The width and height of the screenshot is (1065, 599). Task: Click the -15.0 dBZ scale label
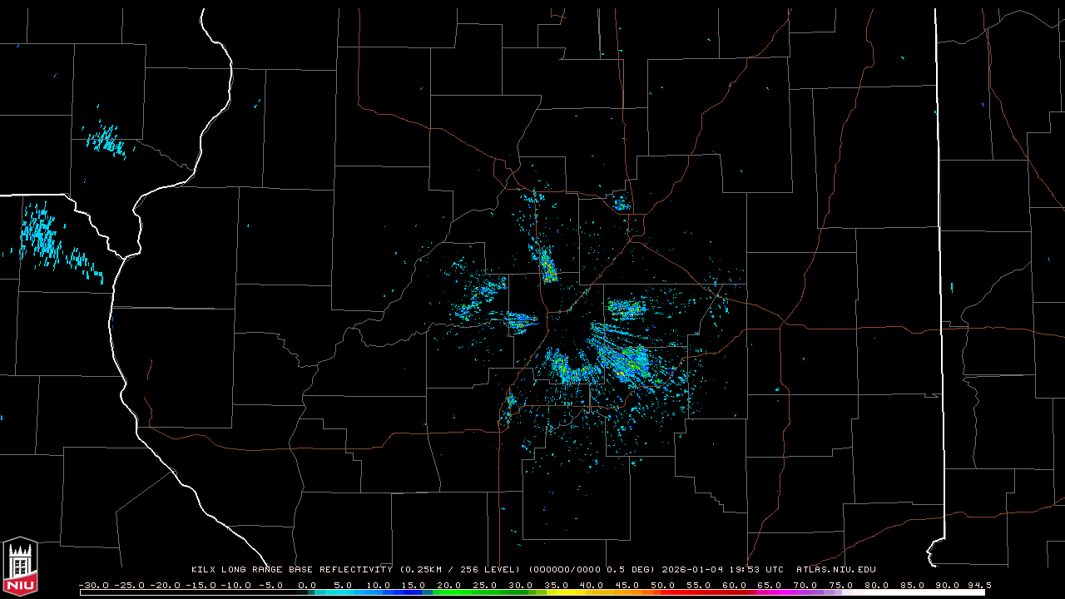point(200,585)
